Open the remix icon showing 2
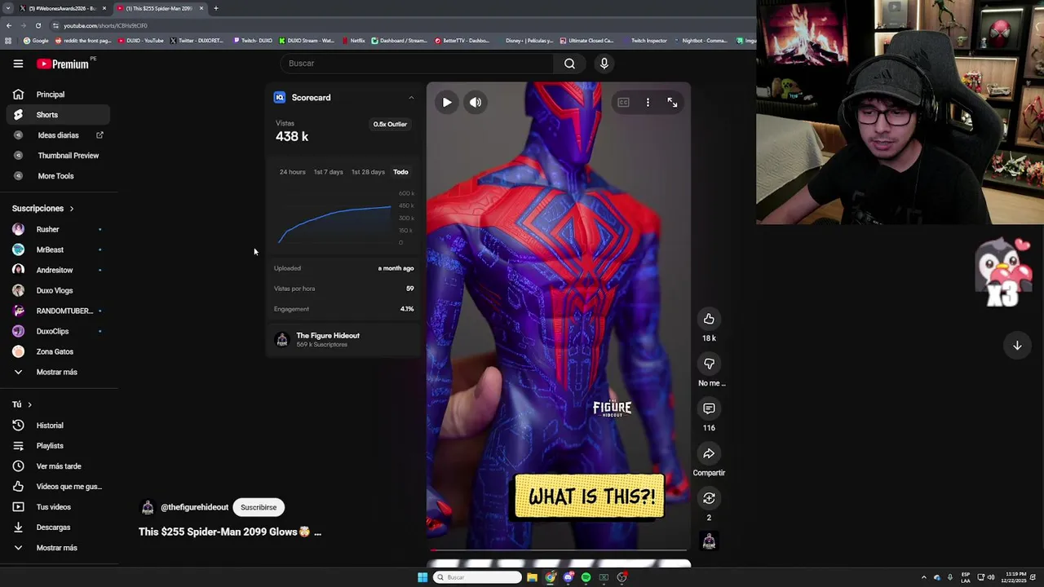This screenshot has height=587, width=1044. click(709, 498)
